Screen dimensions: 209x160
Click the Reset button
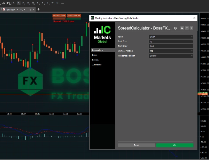click(137, 145)
